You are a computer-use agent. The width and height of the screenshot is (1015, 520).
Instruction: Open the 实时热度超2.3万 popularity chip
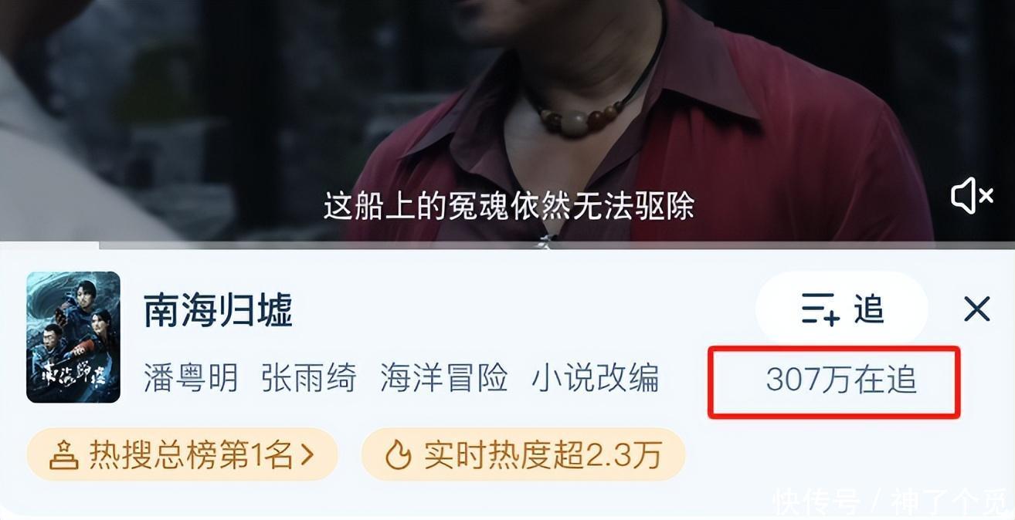pos(523,455)
